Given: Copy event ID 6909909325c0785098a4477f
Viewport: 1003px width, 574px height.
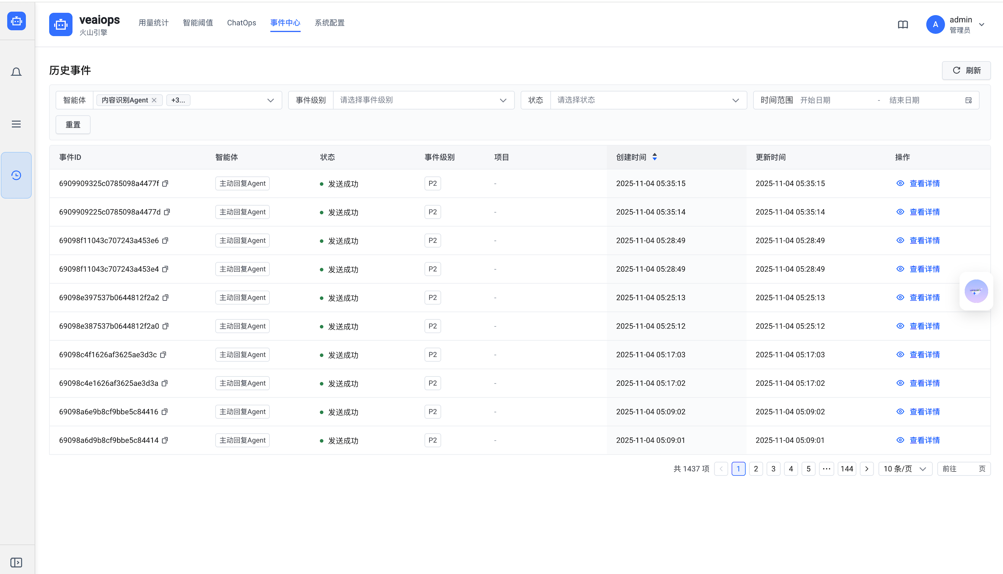Looking at the screenshot, I should point(166,183).
